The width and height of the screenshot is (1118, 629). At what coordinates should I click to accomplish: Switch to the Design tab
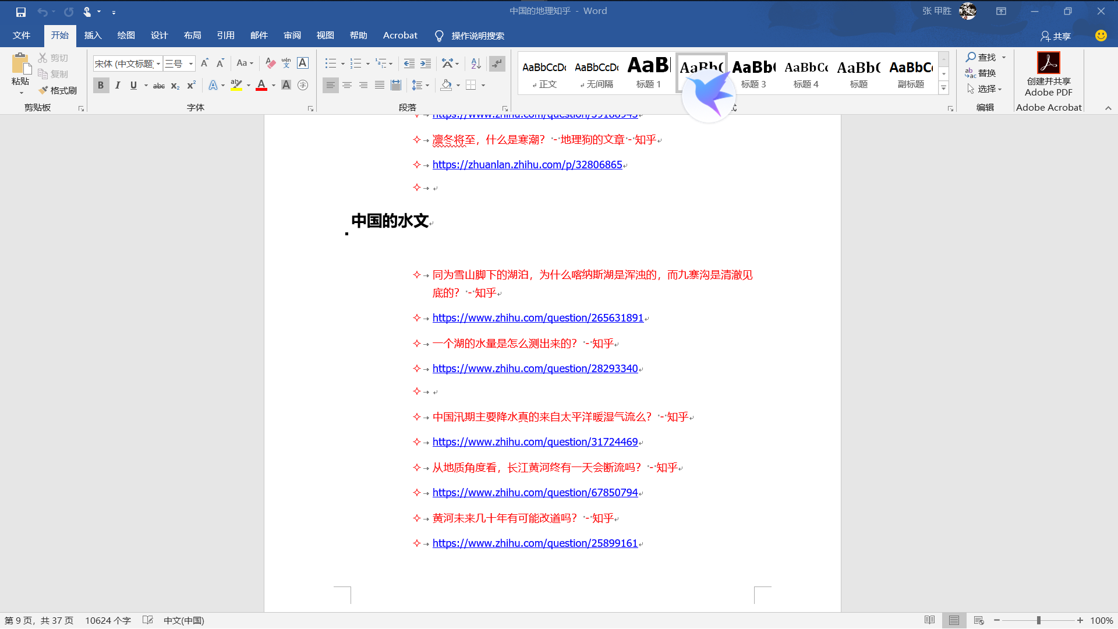[x=159, y=36]
